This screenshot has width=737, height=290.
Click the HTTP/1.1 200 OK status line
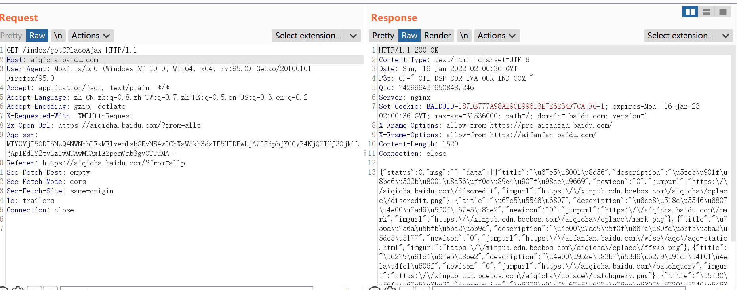(409, 50)
